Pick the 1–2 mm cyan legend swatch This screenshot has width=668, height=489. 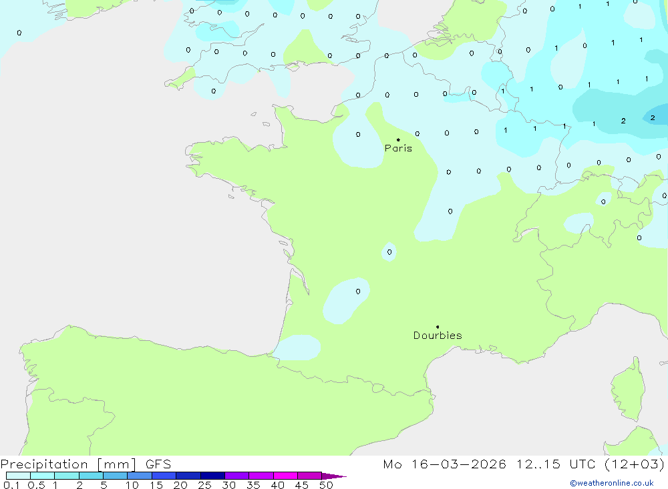pyautogui.click(x=67, y=476)
